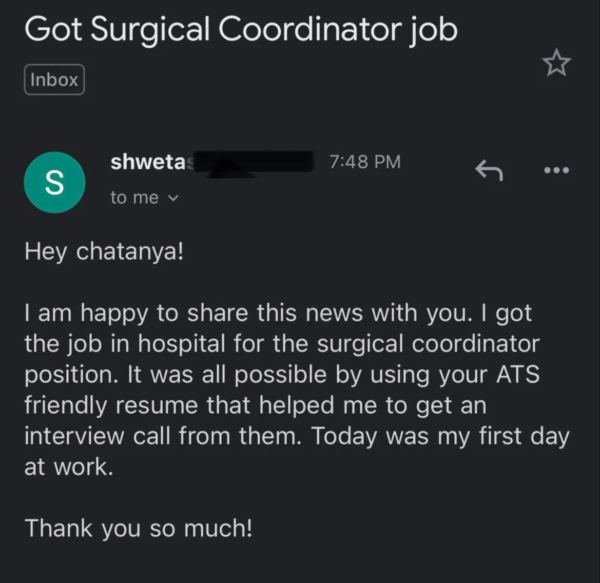
Task: Click the 'to me' recipient text
Action: (x=134, y=198)
